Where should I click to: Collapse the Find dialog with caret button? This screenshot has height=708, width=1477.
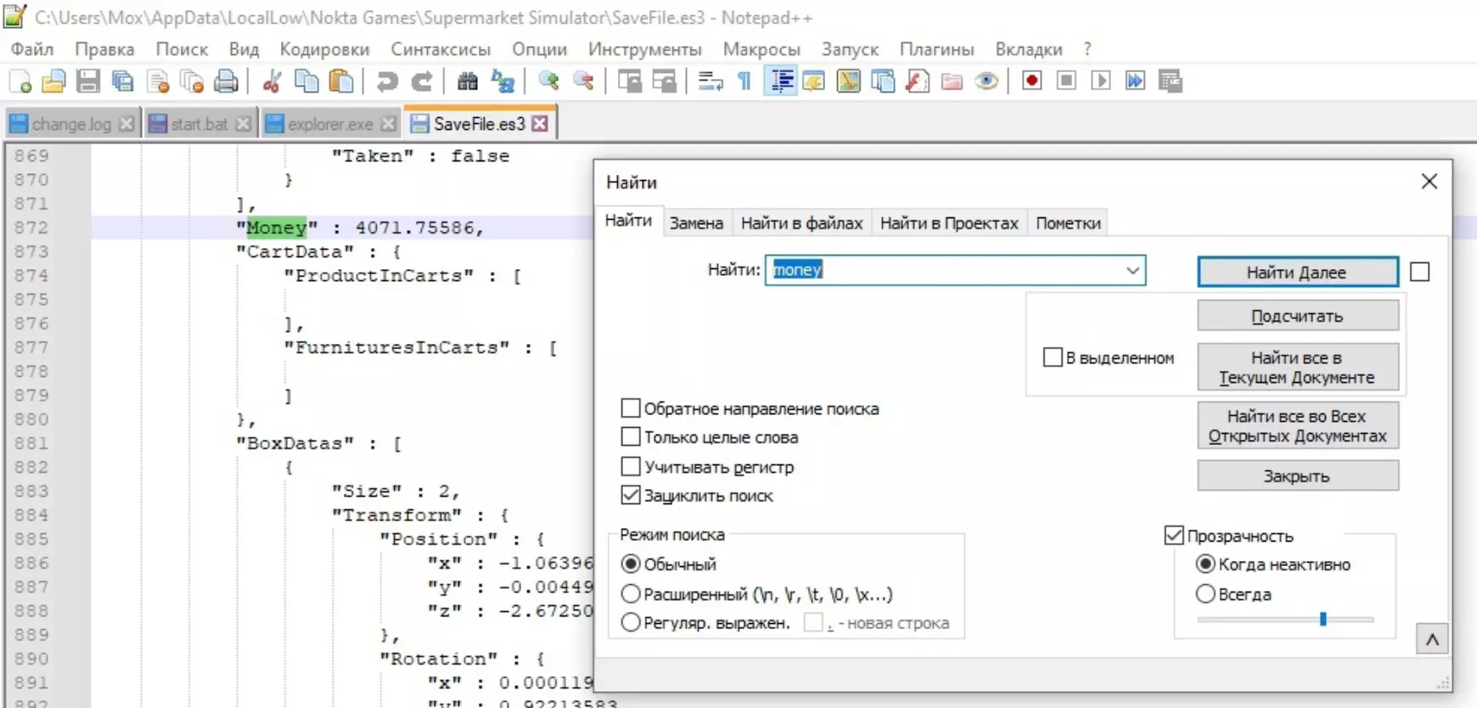click(x=1432, y=640)
